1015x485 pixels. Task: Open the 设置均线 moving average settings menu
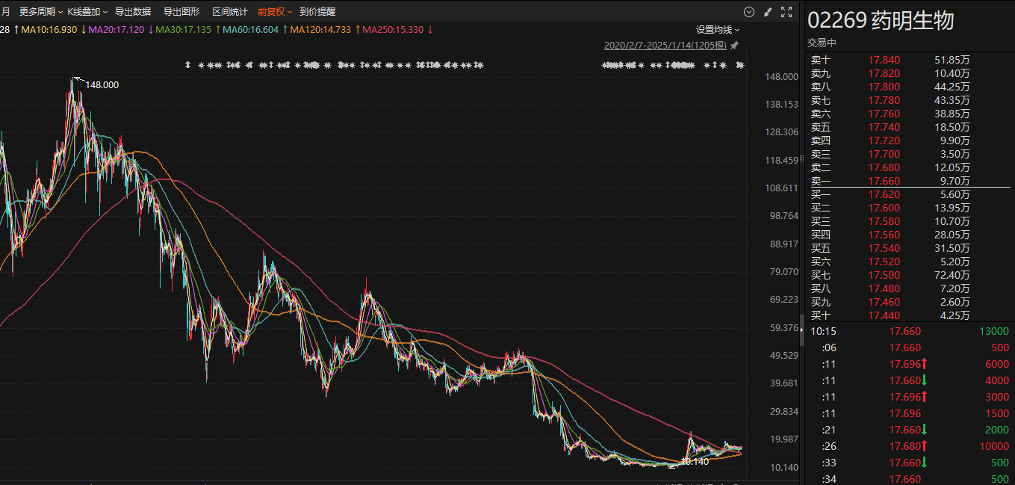click(718, 30)
